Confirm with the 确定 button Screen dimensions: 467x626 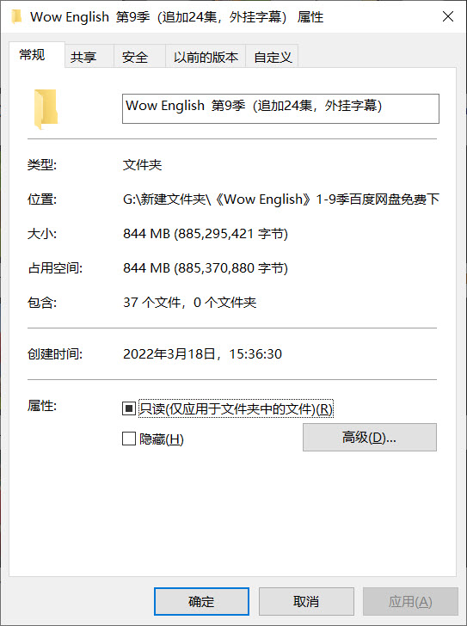tap(201, 601)
